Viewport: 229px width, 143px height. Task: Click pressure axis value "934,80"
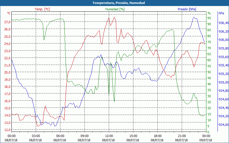click(x=224, y=91)
